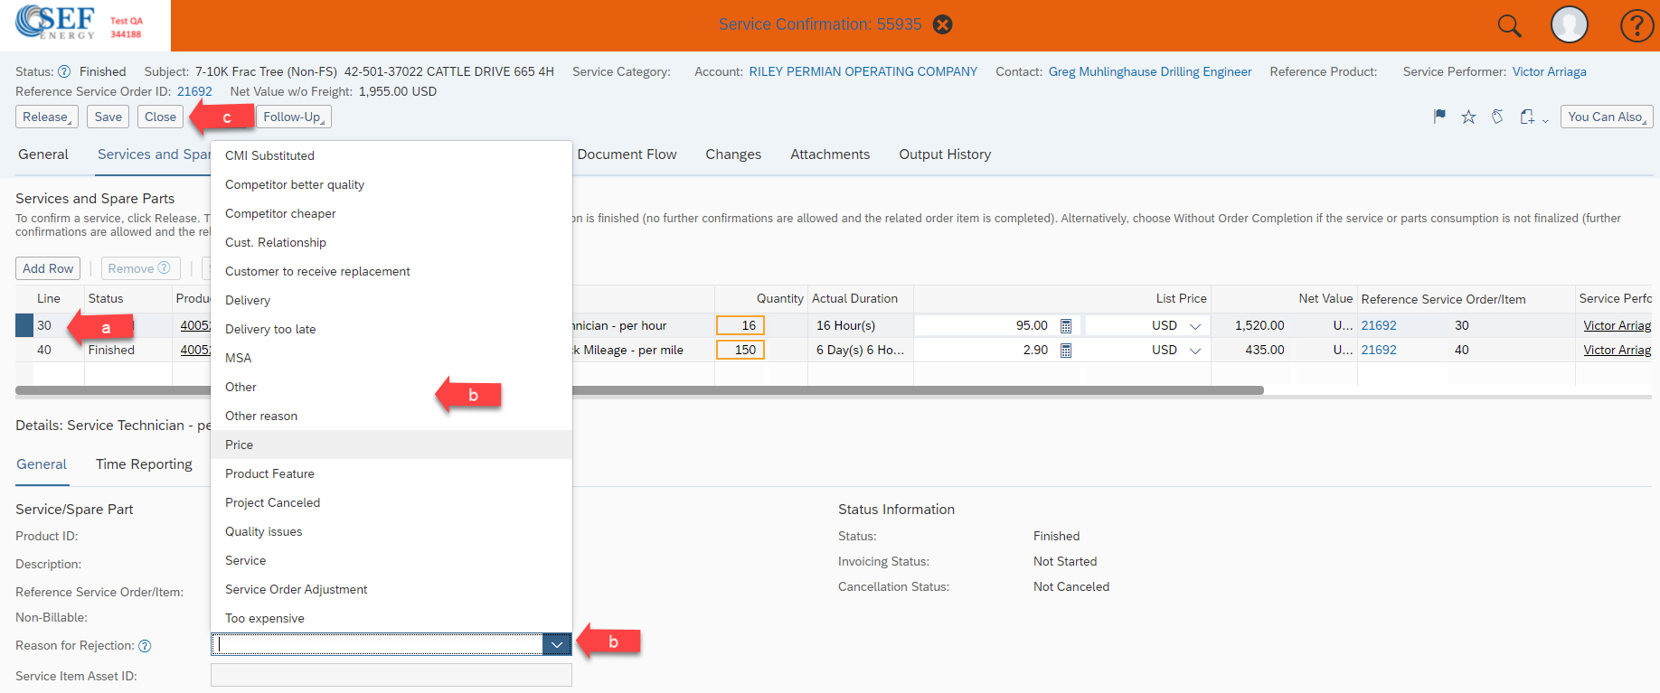Viewport: 1660px width, 693px height.
Task: Open Status help icon in header
Action: [64, 71]
